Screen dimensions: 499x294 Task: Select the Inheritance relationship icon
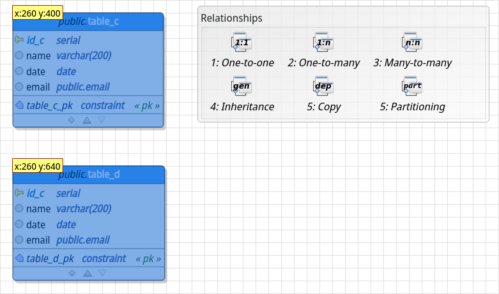coord(242,86)
